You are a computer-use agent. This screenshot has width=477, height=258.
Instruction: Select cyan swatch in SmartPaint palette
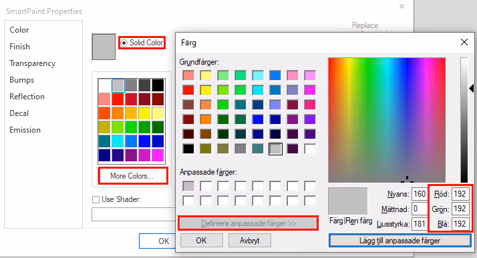point(118,141)
